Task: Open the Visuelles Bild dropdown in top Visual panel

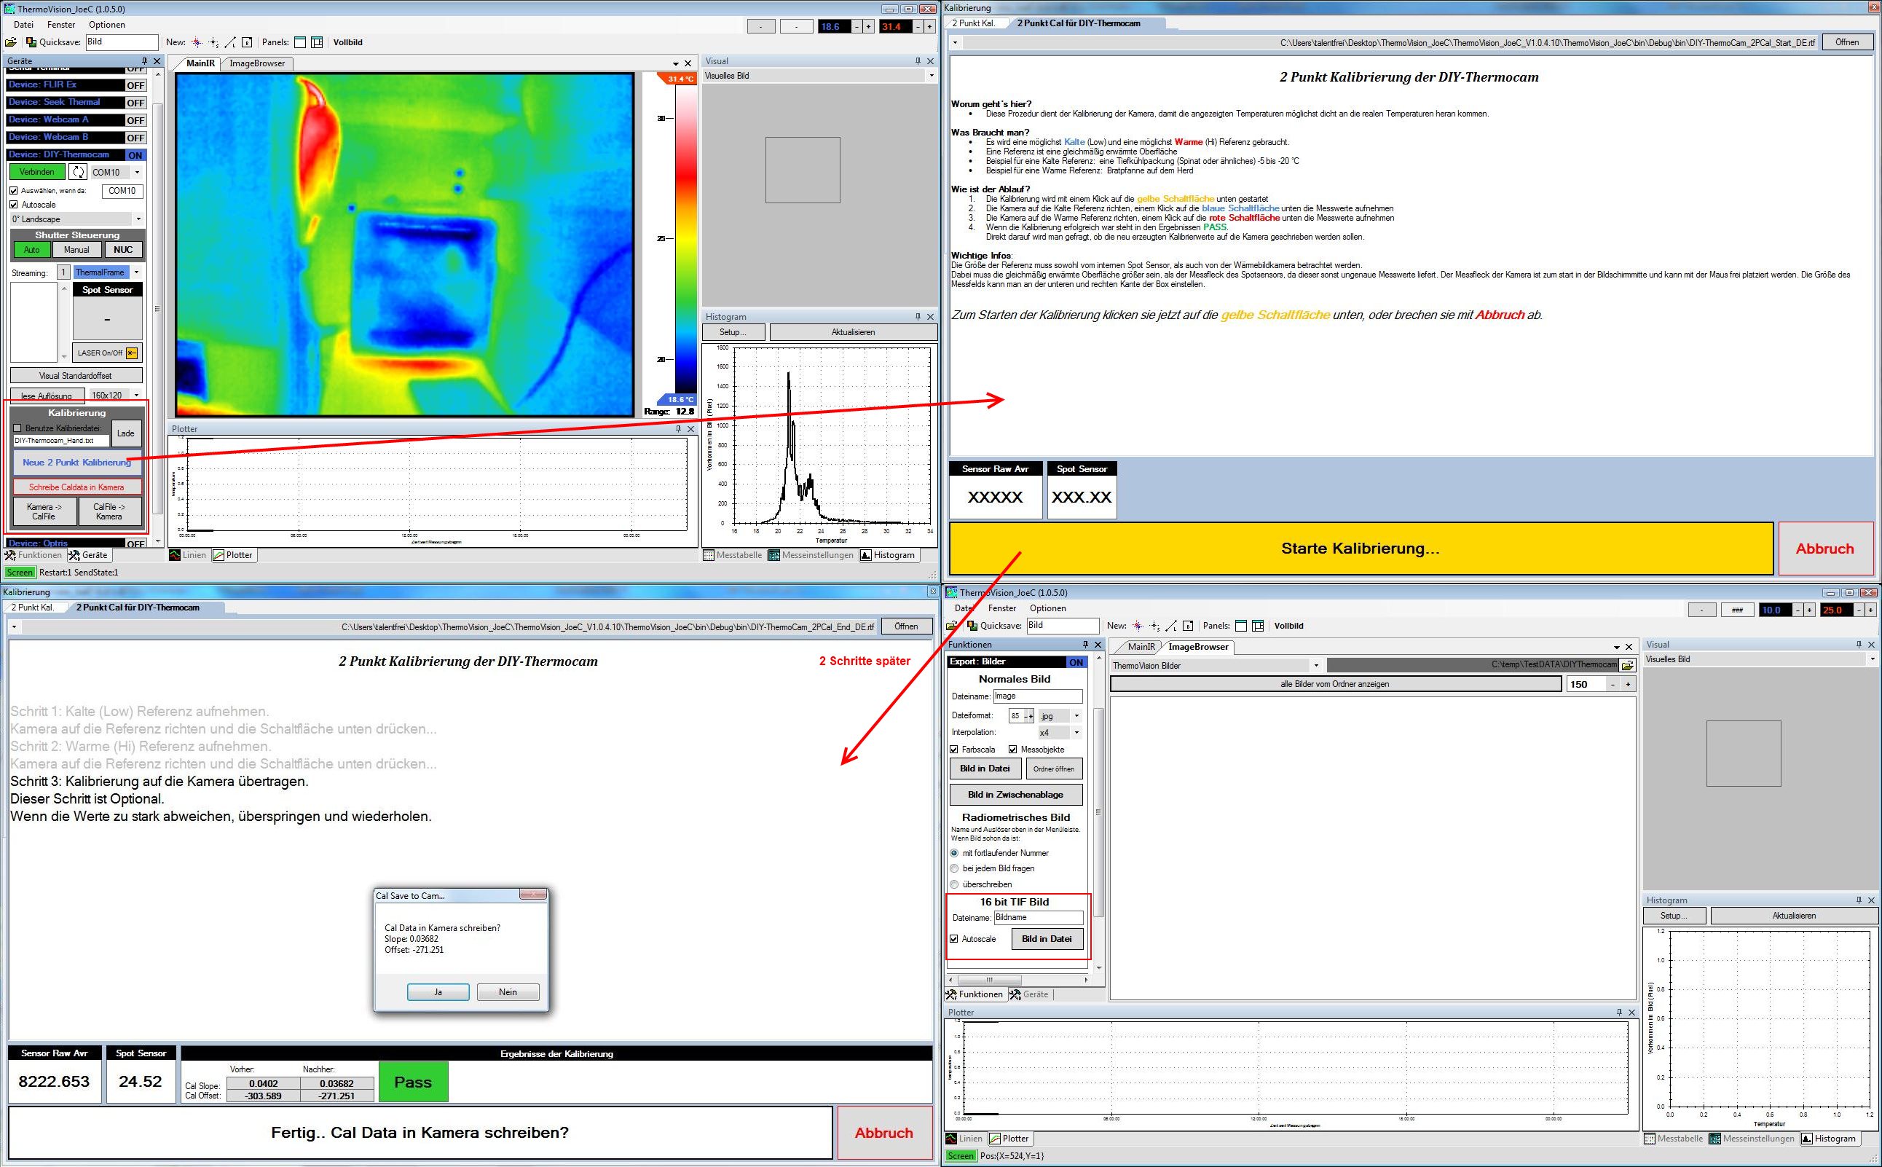Action: coord(931,76)
